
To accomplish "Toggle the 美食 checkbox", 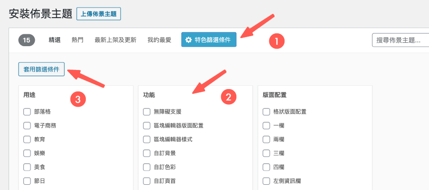I will click(27, 167).
